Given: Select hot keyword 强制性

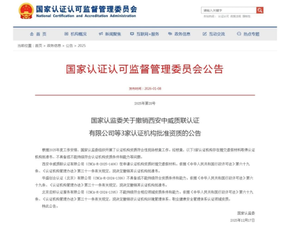Looking at the screenshot, I should pos(247,16).
